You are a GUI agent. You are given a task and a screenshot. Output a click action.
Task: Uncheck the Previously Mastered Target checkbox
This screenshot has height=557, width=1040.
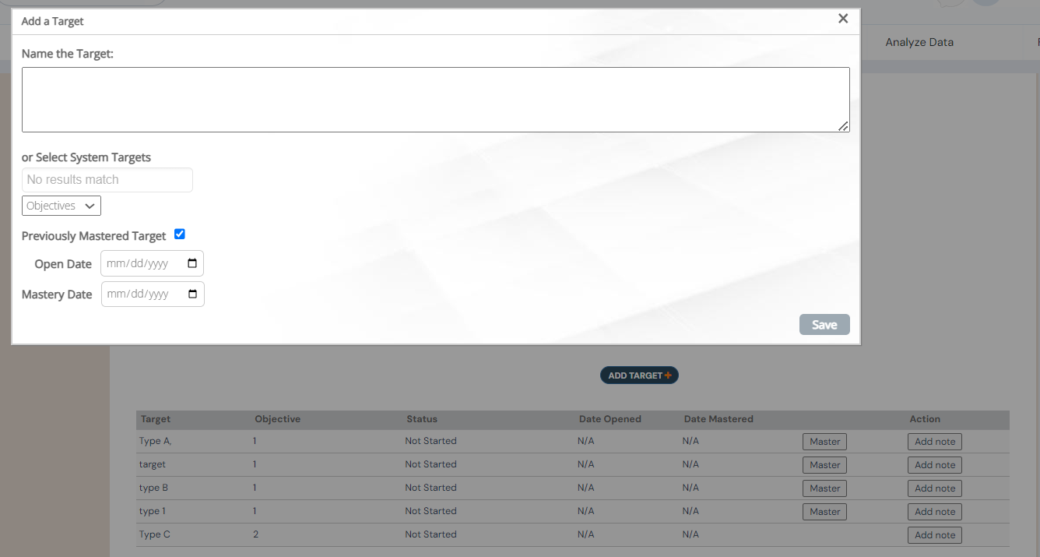coord(180,234)
